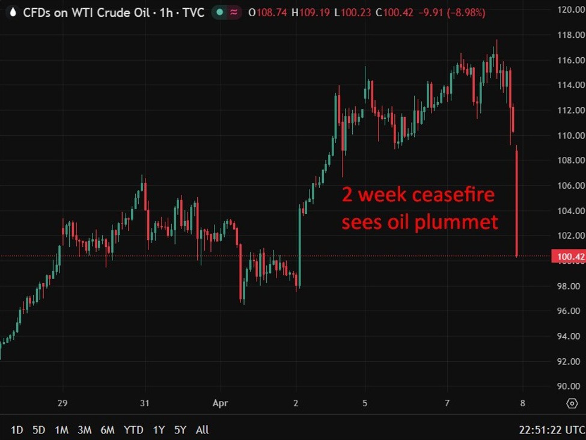The image size is (586, 440).
Task: Show the 5Y chart range
Action: click(180, 430)
